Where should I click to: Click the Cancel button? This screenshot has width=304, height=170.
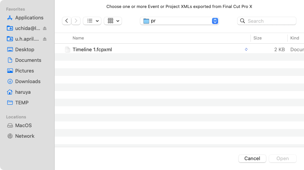pyautogui.click(x=252, y=159)
